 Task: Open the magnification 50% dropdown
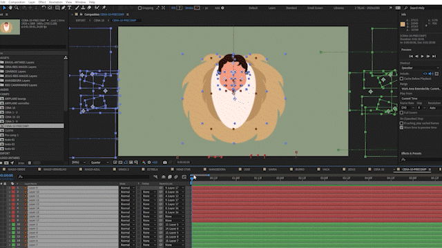79,163
